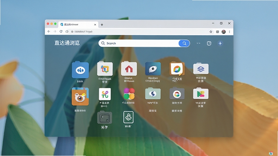This screenshot has width=278, height=156.
Task: Open the side panel icon beside the star
Action: (x=218, y=32)
